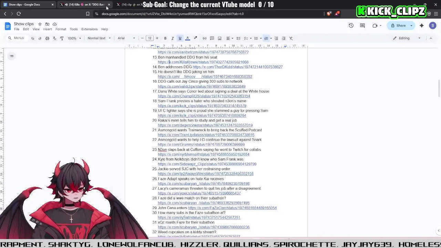
Task: Add a comment from the toolbar
Action: (212, 38)
